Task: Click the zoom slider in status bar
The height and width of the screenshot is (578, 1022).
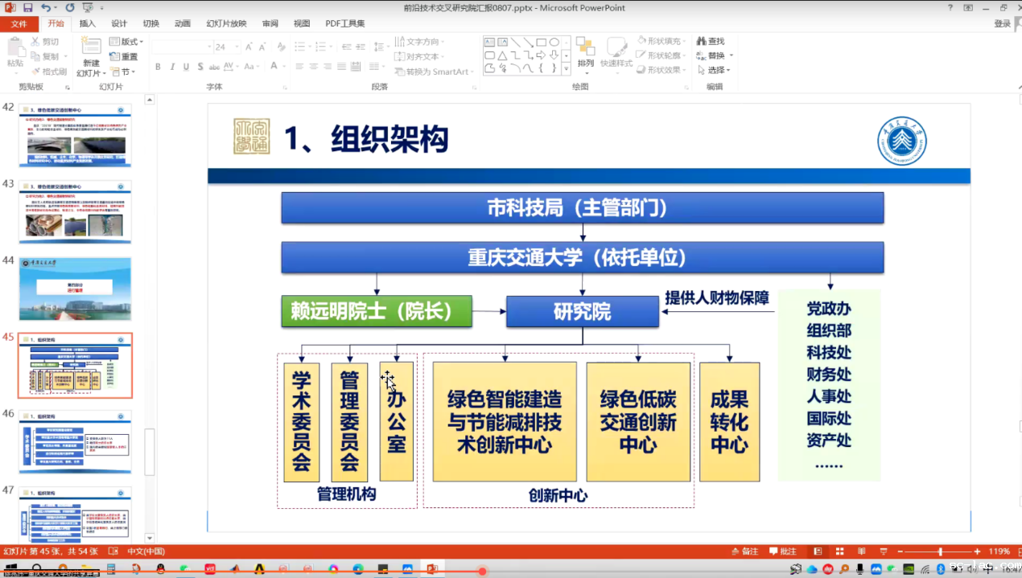Action: [940, 551]
